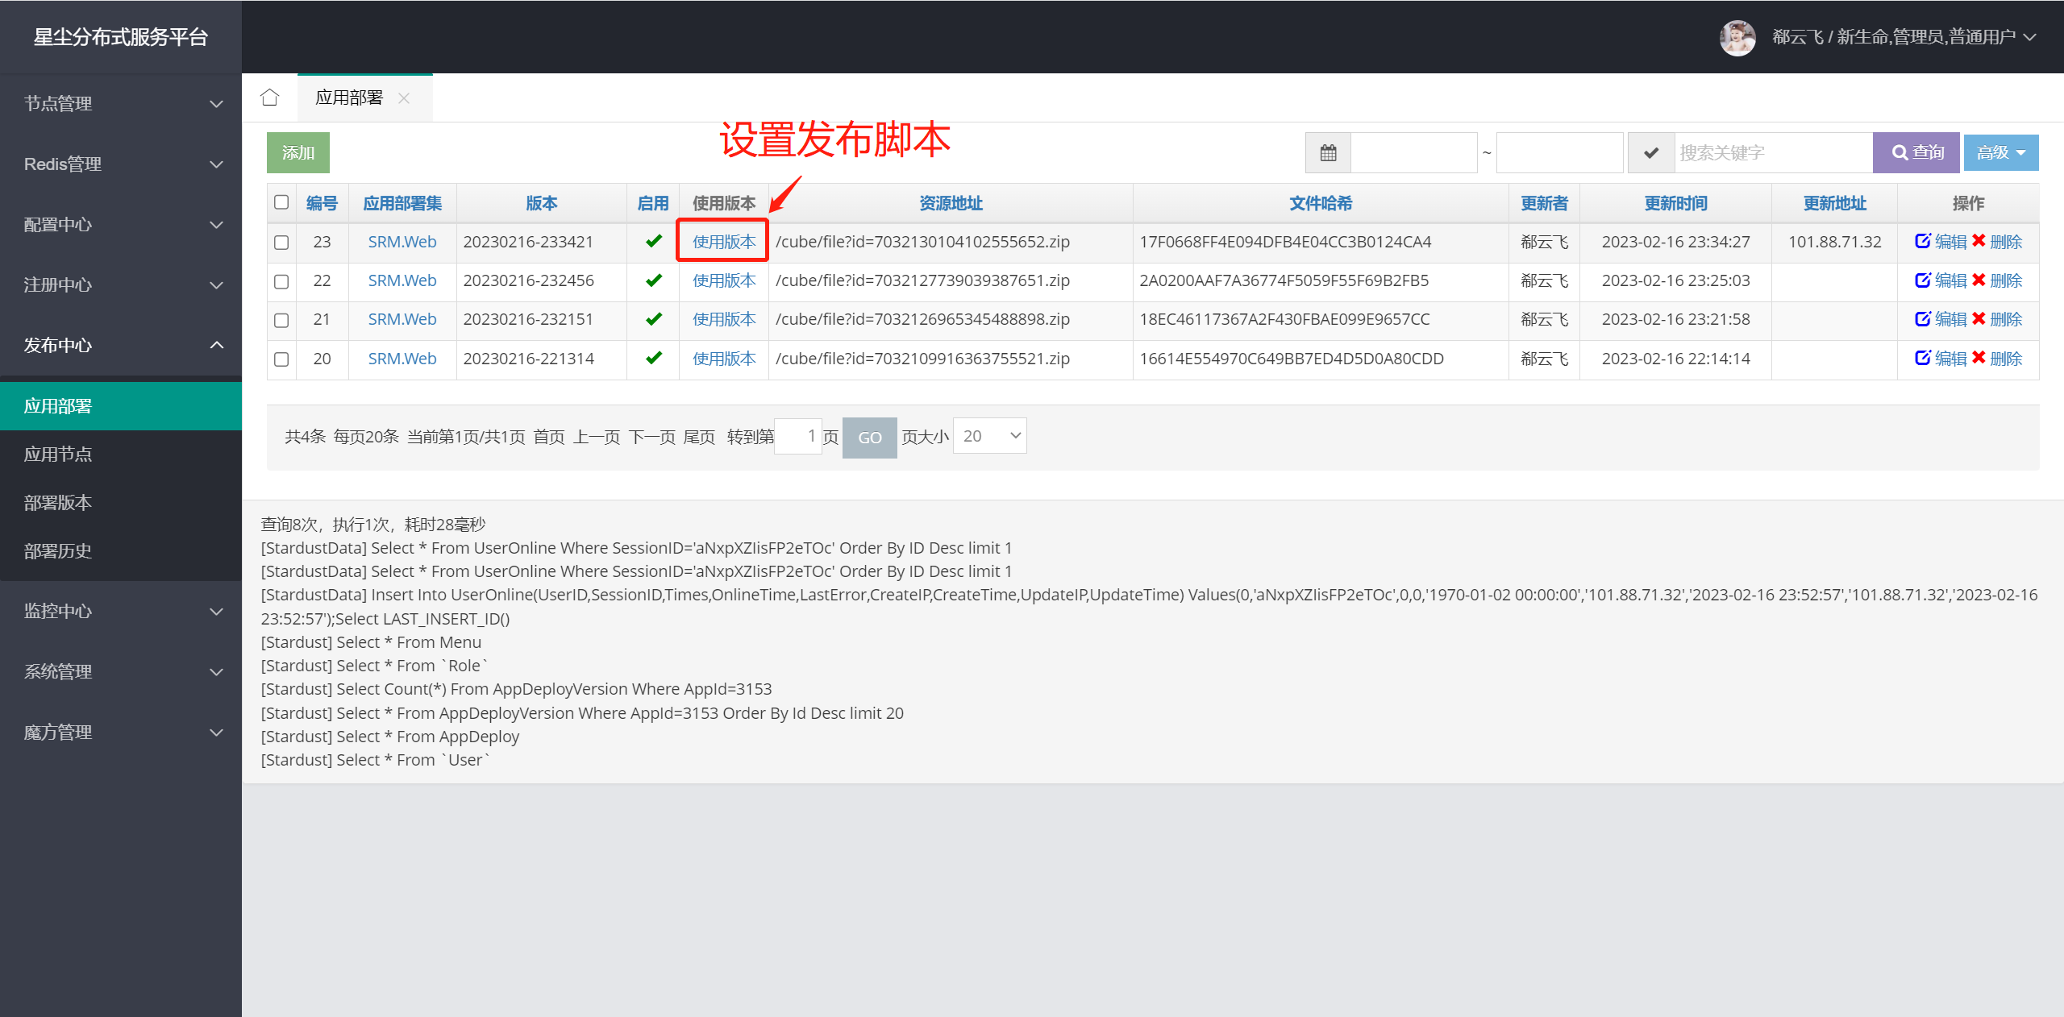Switch to the 应用部署 tab
The image size is (2064, 1017).
349,98
